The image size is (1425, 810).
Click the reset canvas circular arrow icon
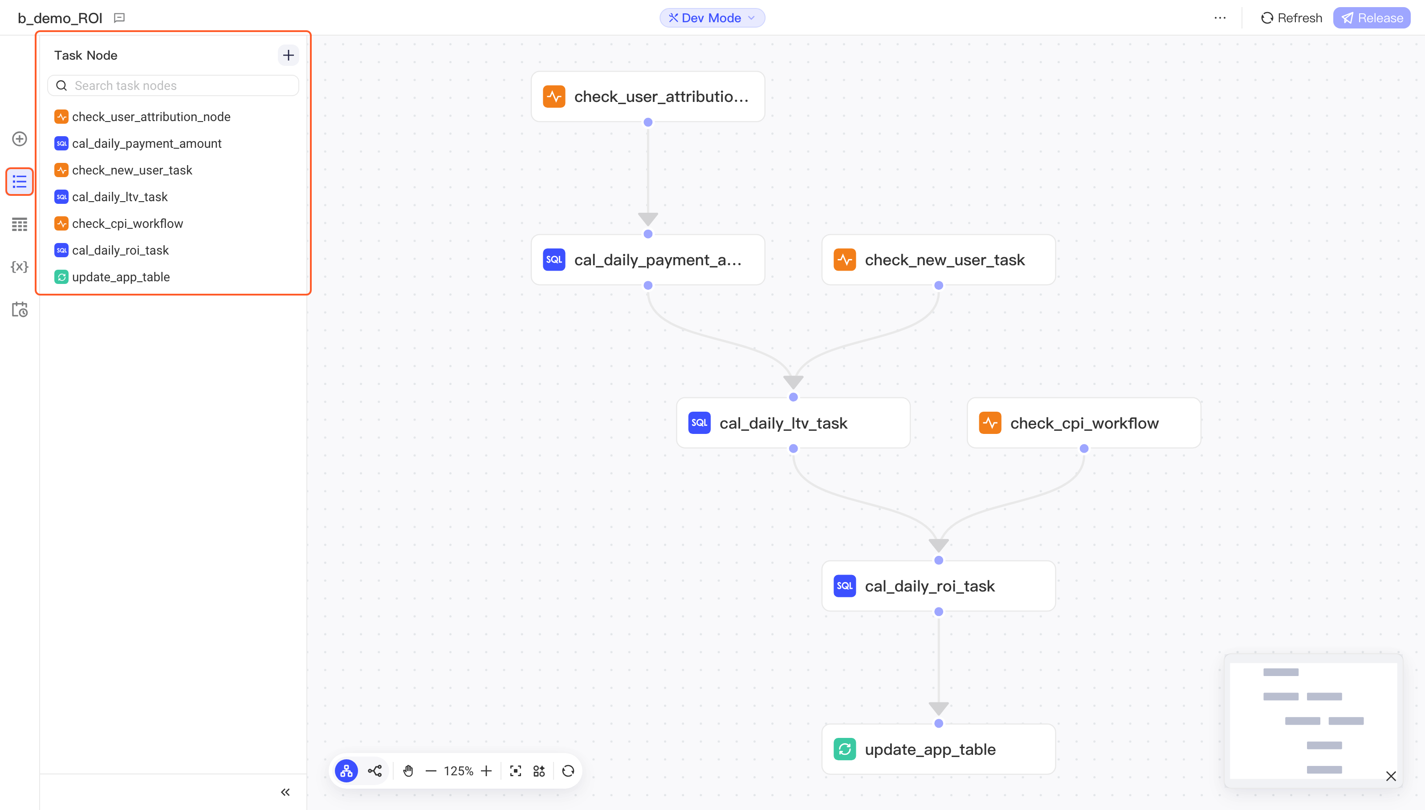[x=568, y=771]
